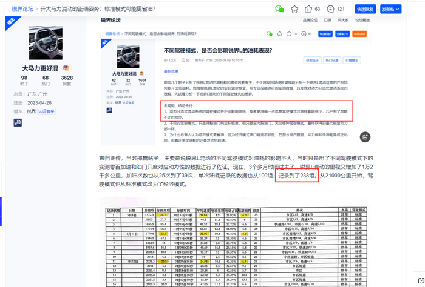
Task: Favorite this post with the star icon
Action: (294, 9)
